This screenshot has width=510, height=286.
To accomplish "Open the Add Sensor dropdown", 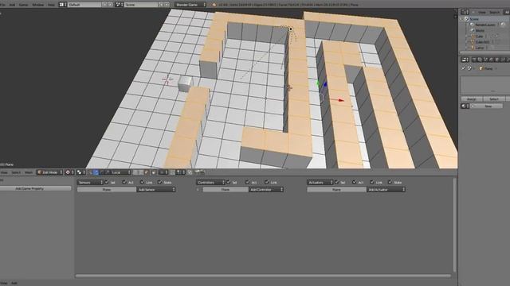I will [156, 190].
